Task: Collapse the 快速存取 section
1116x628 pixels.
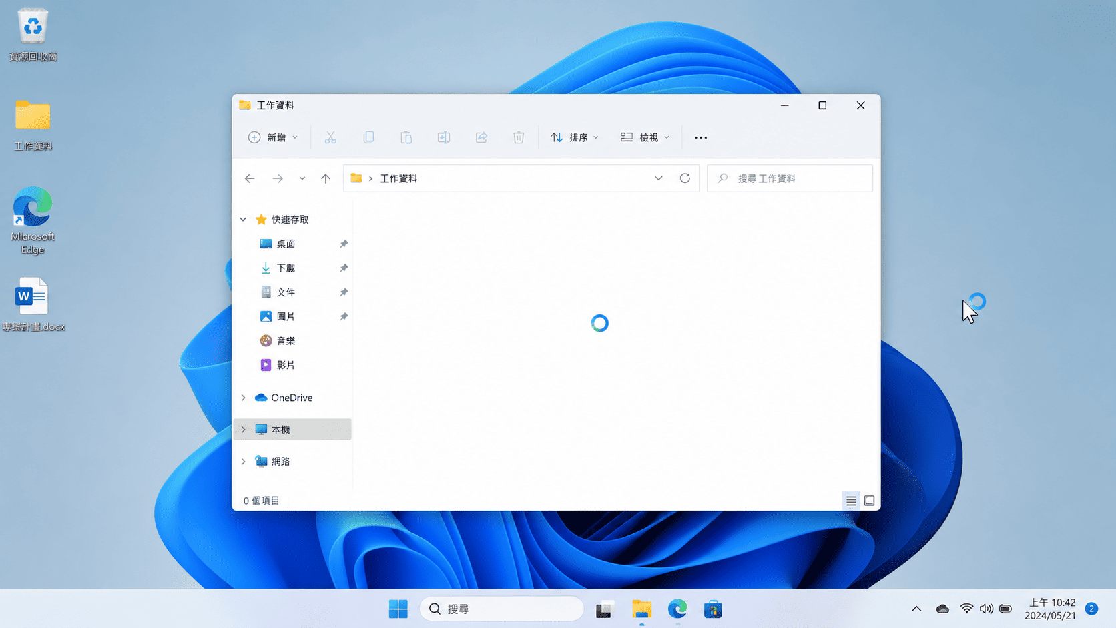Action: [x=243, y=220]
